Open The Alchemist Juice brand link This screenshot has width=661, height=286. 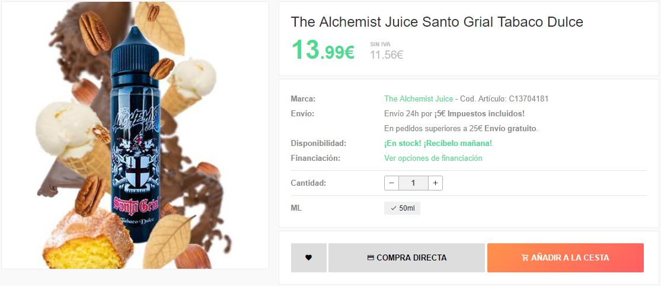(x=419, y=98)
